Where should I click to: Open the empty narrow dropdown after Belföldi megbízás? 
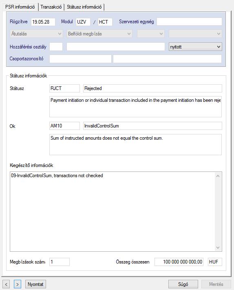tap(150, 34)
